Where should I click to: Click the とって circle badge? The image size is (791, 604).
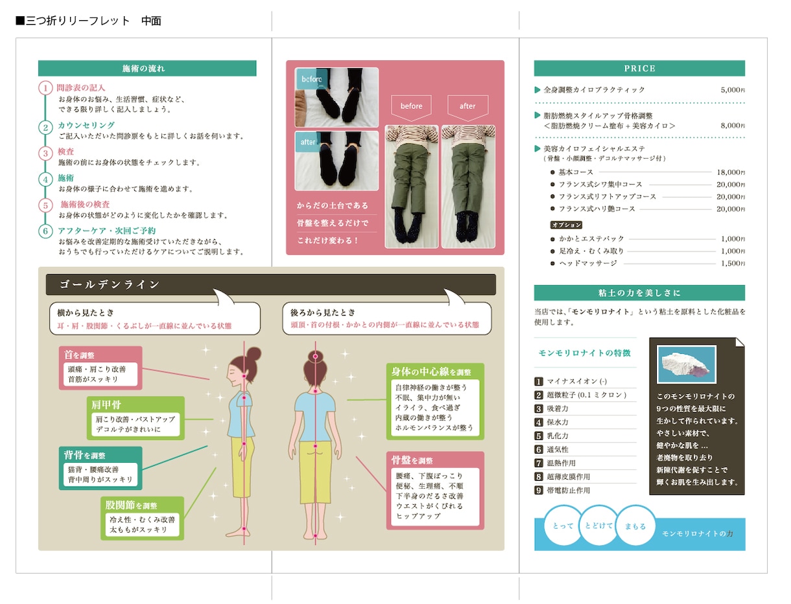pos(563,526)
